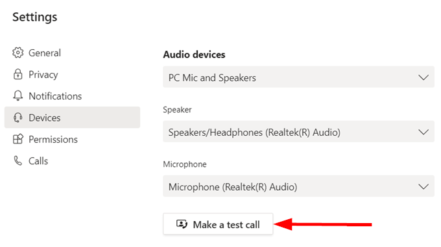Image resolution: width=441 pixels, height=247 pixels.
Task: Open Speakers/Headphones (Realtek(R) Audio) selector
Action: 299,132
